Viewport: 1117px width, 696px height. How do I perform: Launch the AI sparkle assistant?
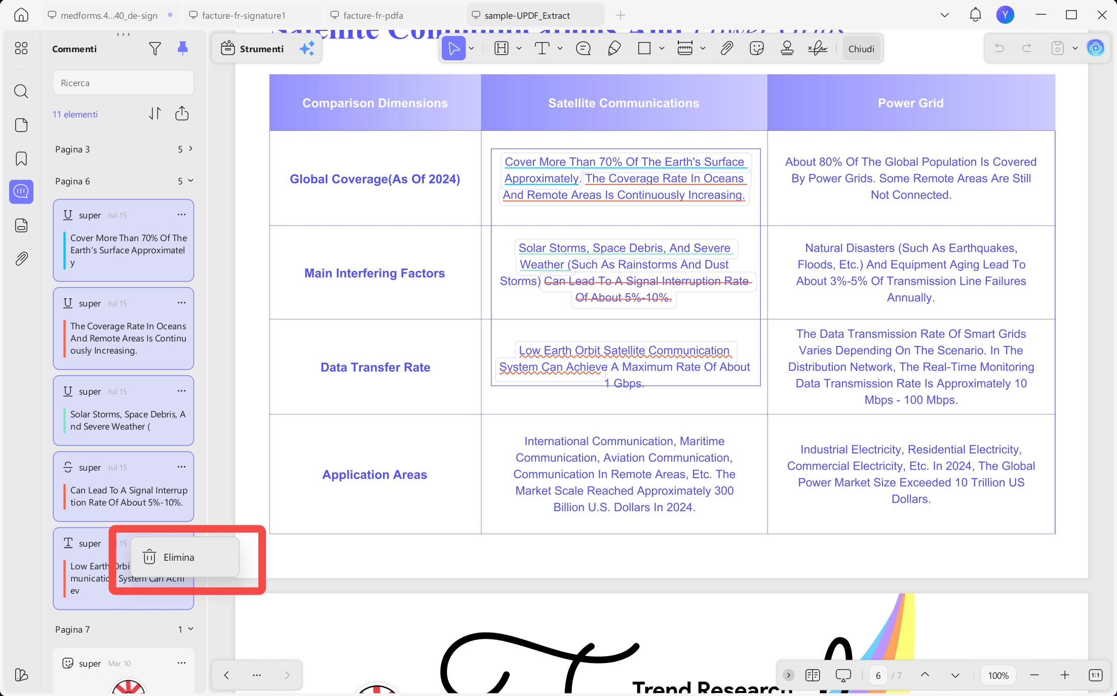pyautogui.click(x=307, y=49)
